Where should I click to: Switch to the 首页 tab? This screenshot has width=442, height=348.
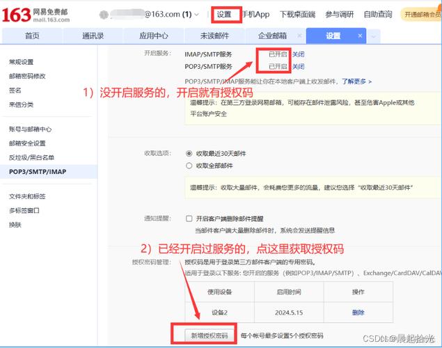pyautogui.click(x=32, y=35)
